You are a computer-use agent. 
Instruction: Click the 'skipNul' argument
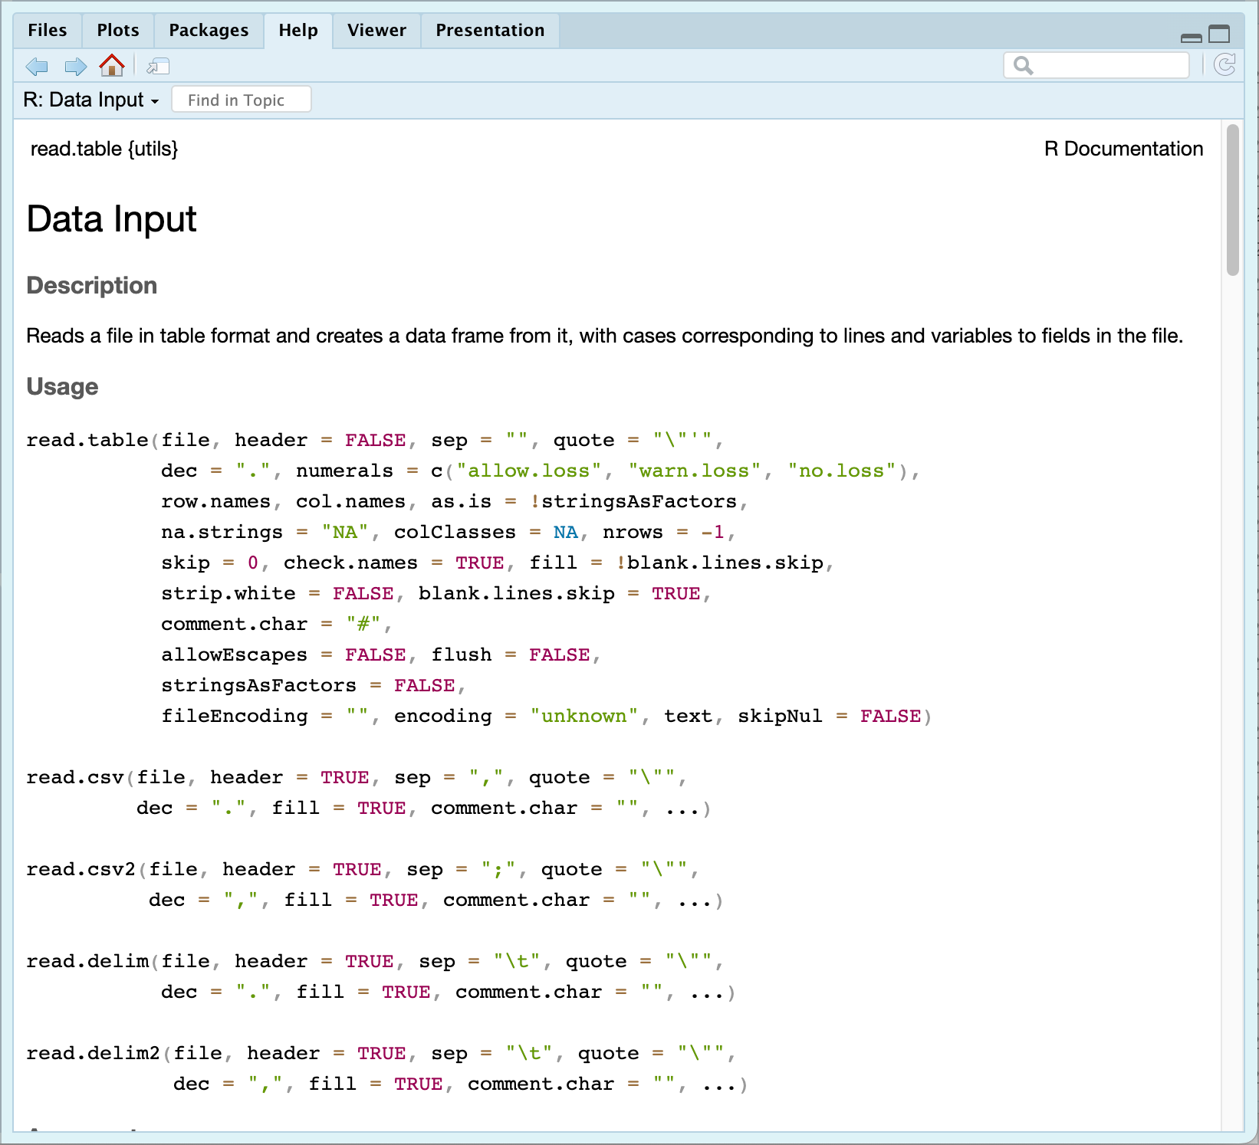[781, 716]
